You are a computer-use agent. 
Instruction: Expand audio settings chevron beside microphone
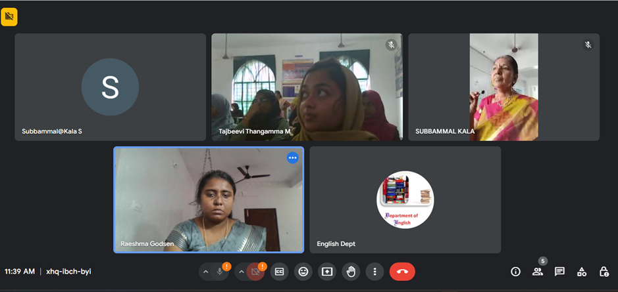coord(205,272)
